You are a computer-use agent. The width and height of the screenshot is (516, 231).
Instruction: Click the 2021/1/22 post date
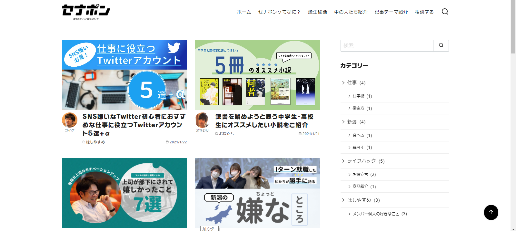click(x=178, y=142)
